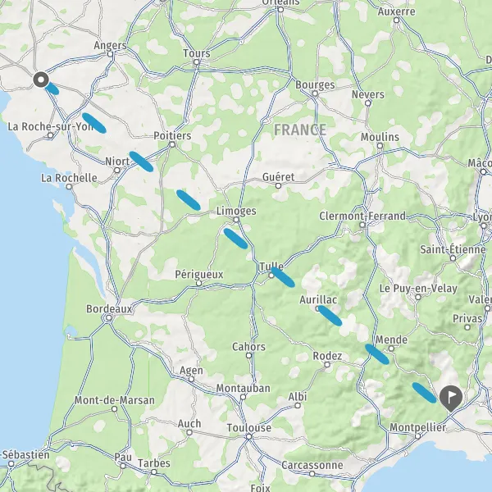This screenshot has width=492, height=492.
Task: Click the route dash just before the flag
Action: pyautogui.click(x=424, y=393)
